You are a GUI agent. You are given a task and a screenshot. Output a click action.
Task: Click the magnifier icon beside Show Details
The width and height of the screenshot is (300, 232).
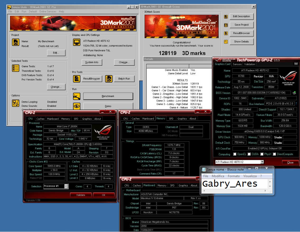pos(226,42)
